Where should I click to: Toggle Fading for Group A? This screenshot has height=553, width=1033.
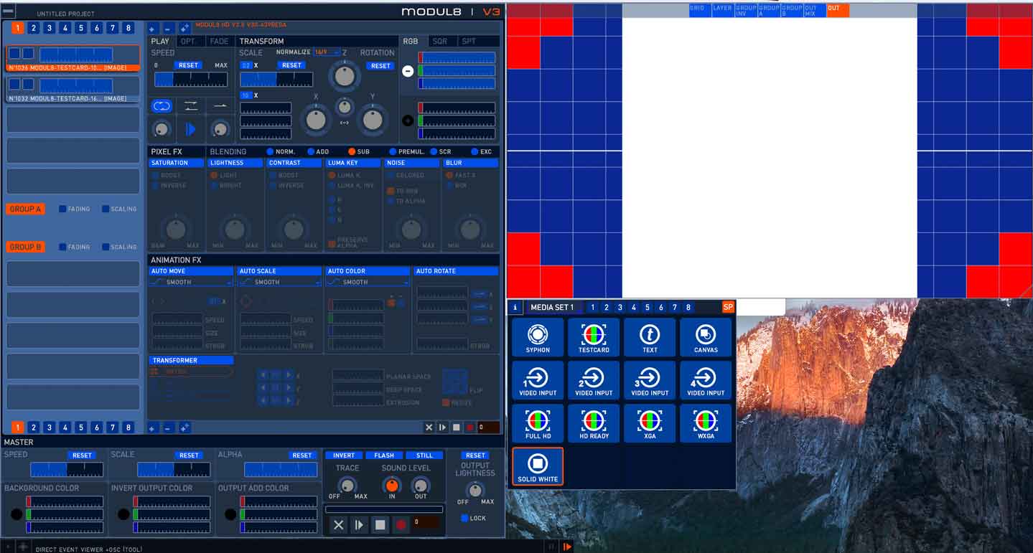coord(63,209)
